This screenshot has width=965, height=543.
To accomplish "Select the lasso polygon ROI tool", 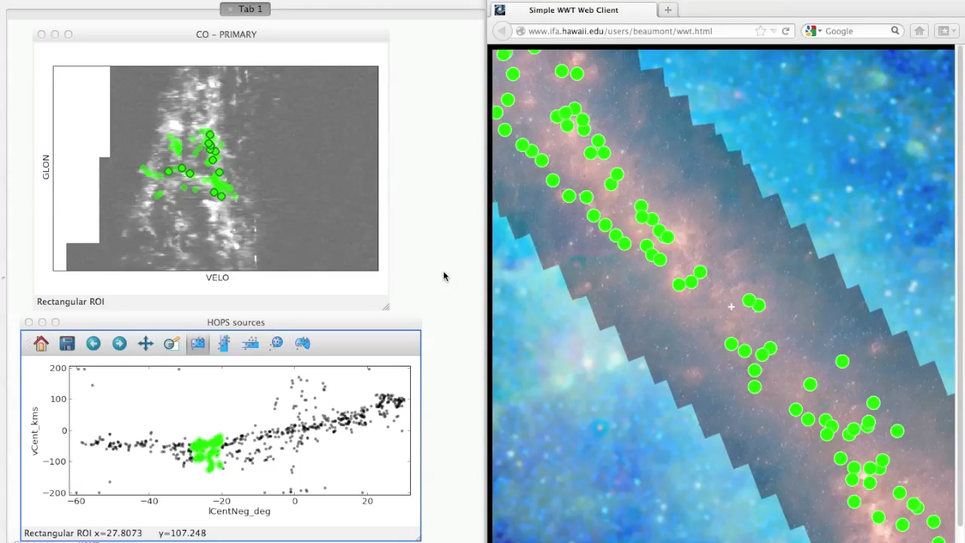I will [x=302, y=344].
